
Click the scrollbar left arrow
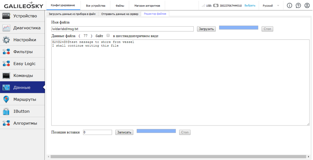(48, 157)
